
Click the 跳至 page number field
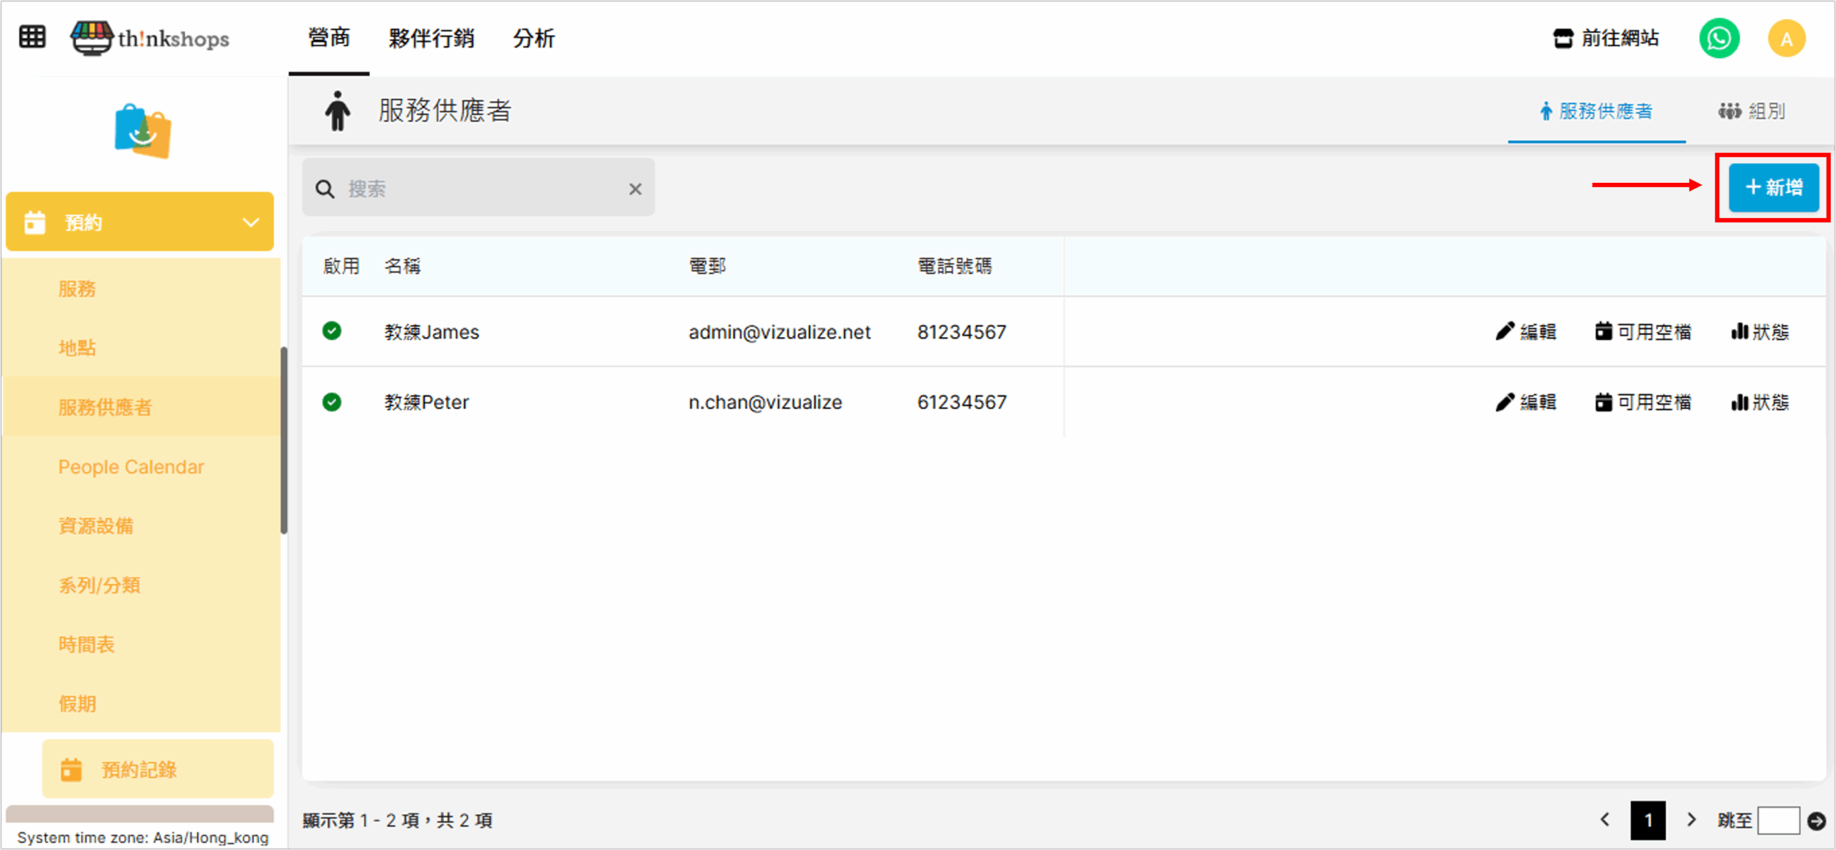(1778, 820)
